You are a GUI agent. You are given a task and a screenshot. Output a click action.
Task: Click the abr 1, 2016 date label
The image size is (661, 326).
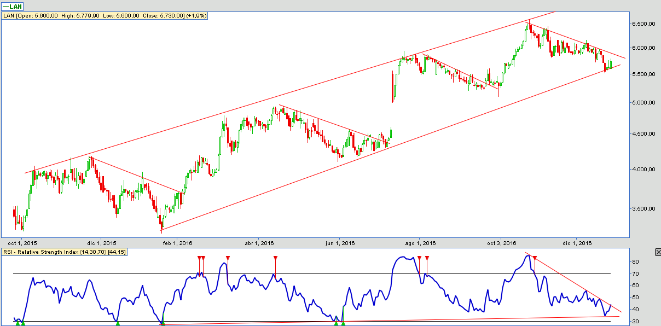click(259, 243)
